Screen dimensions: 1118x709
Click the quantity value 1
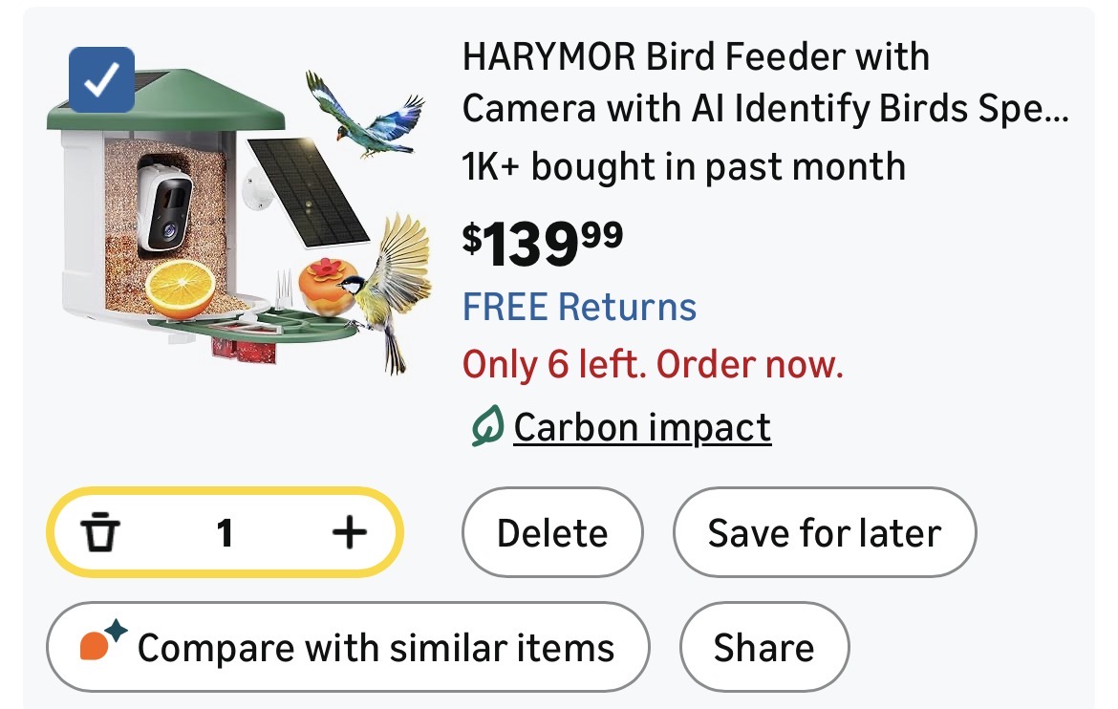point(225,532)
